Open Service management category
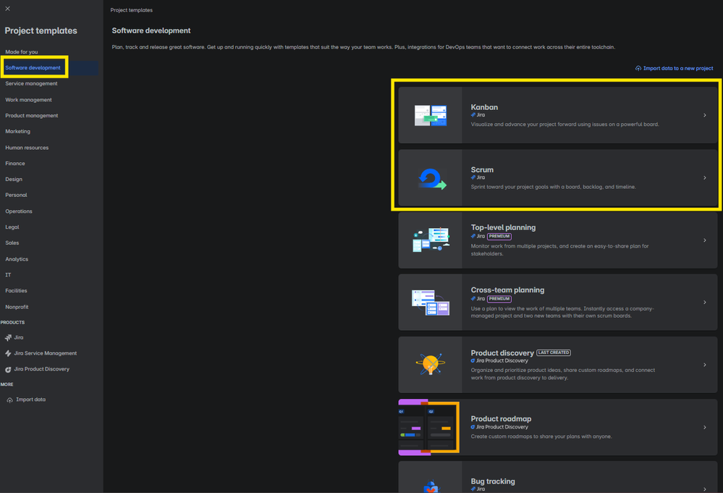723x493 pixels. (31, 83)
